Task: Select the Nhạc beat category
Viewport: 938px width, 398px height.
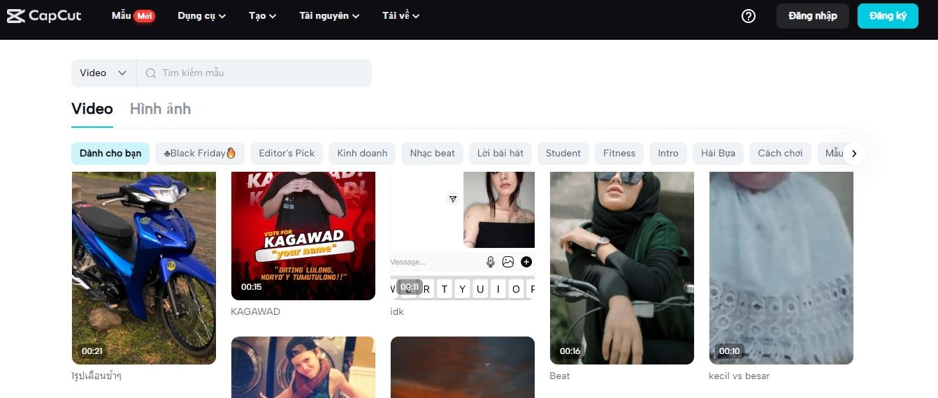Action: pos(432,154)
